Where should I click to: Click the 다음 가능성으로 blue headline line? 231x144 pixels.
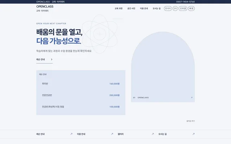click(x=58, y=41)
